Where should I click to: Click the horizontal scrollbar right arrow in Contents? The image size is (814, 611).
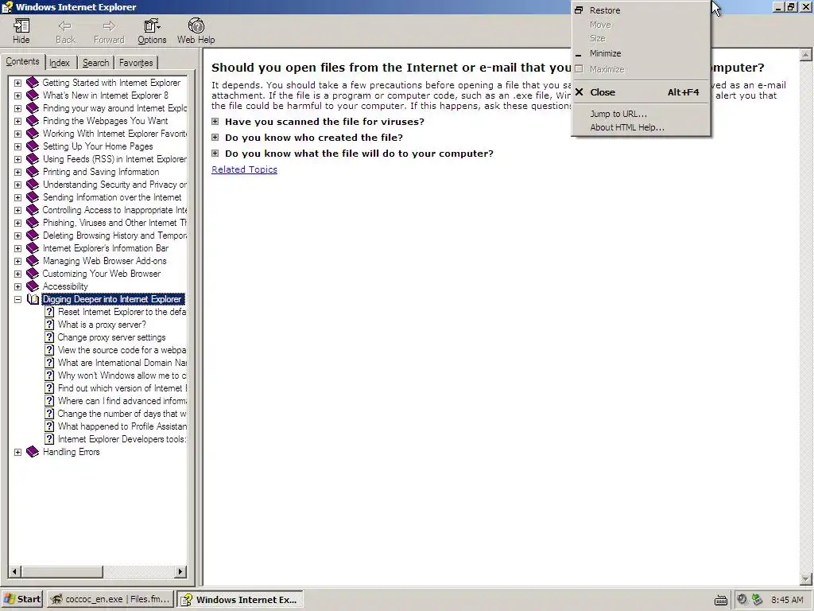tap(180, 571)
